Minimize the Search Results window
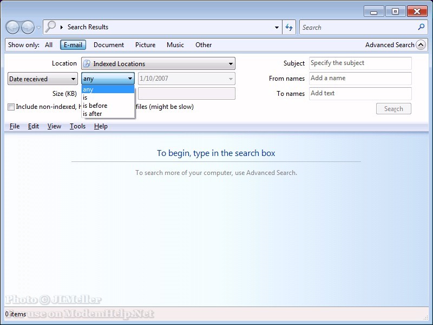 (x=374, y=12)
